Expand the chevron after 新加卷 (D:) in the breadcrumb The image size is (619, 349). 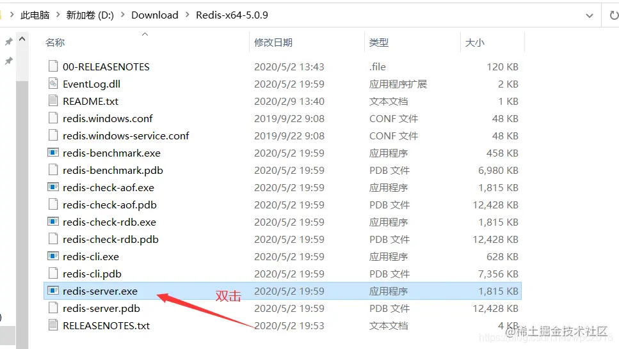pos(123,15)
